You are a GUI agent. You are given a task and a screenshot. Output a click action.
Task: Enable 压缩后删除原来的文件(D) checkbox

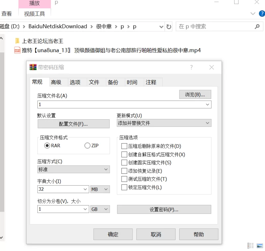tap(124, 146)
